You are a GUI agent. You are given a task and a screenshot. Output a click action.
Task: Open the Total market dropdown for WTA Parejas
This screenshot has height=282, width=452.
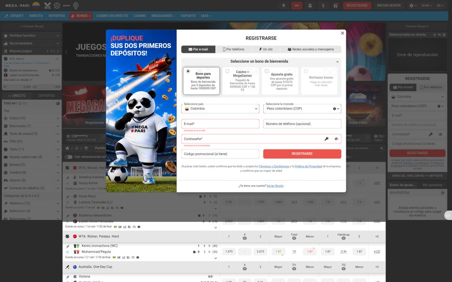coord(294,238)
